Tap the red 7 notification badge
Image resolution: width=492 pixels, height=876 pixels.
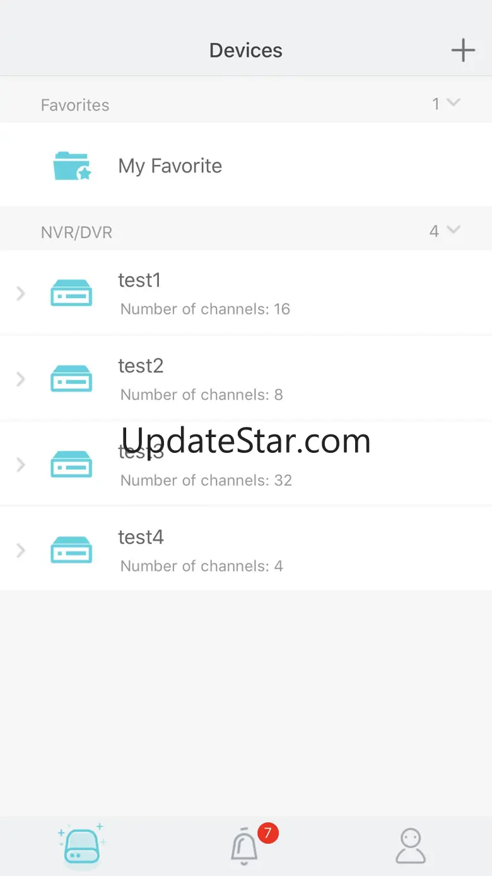click(267, 833)
